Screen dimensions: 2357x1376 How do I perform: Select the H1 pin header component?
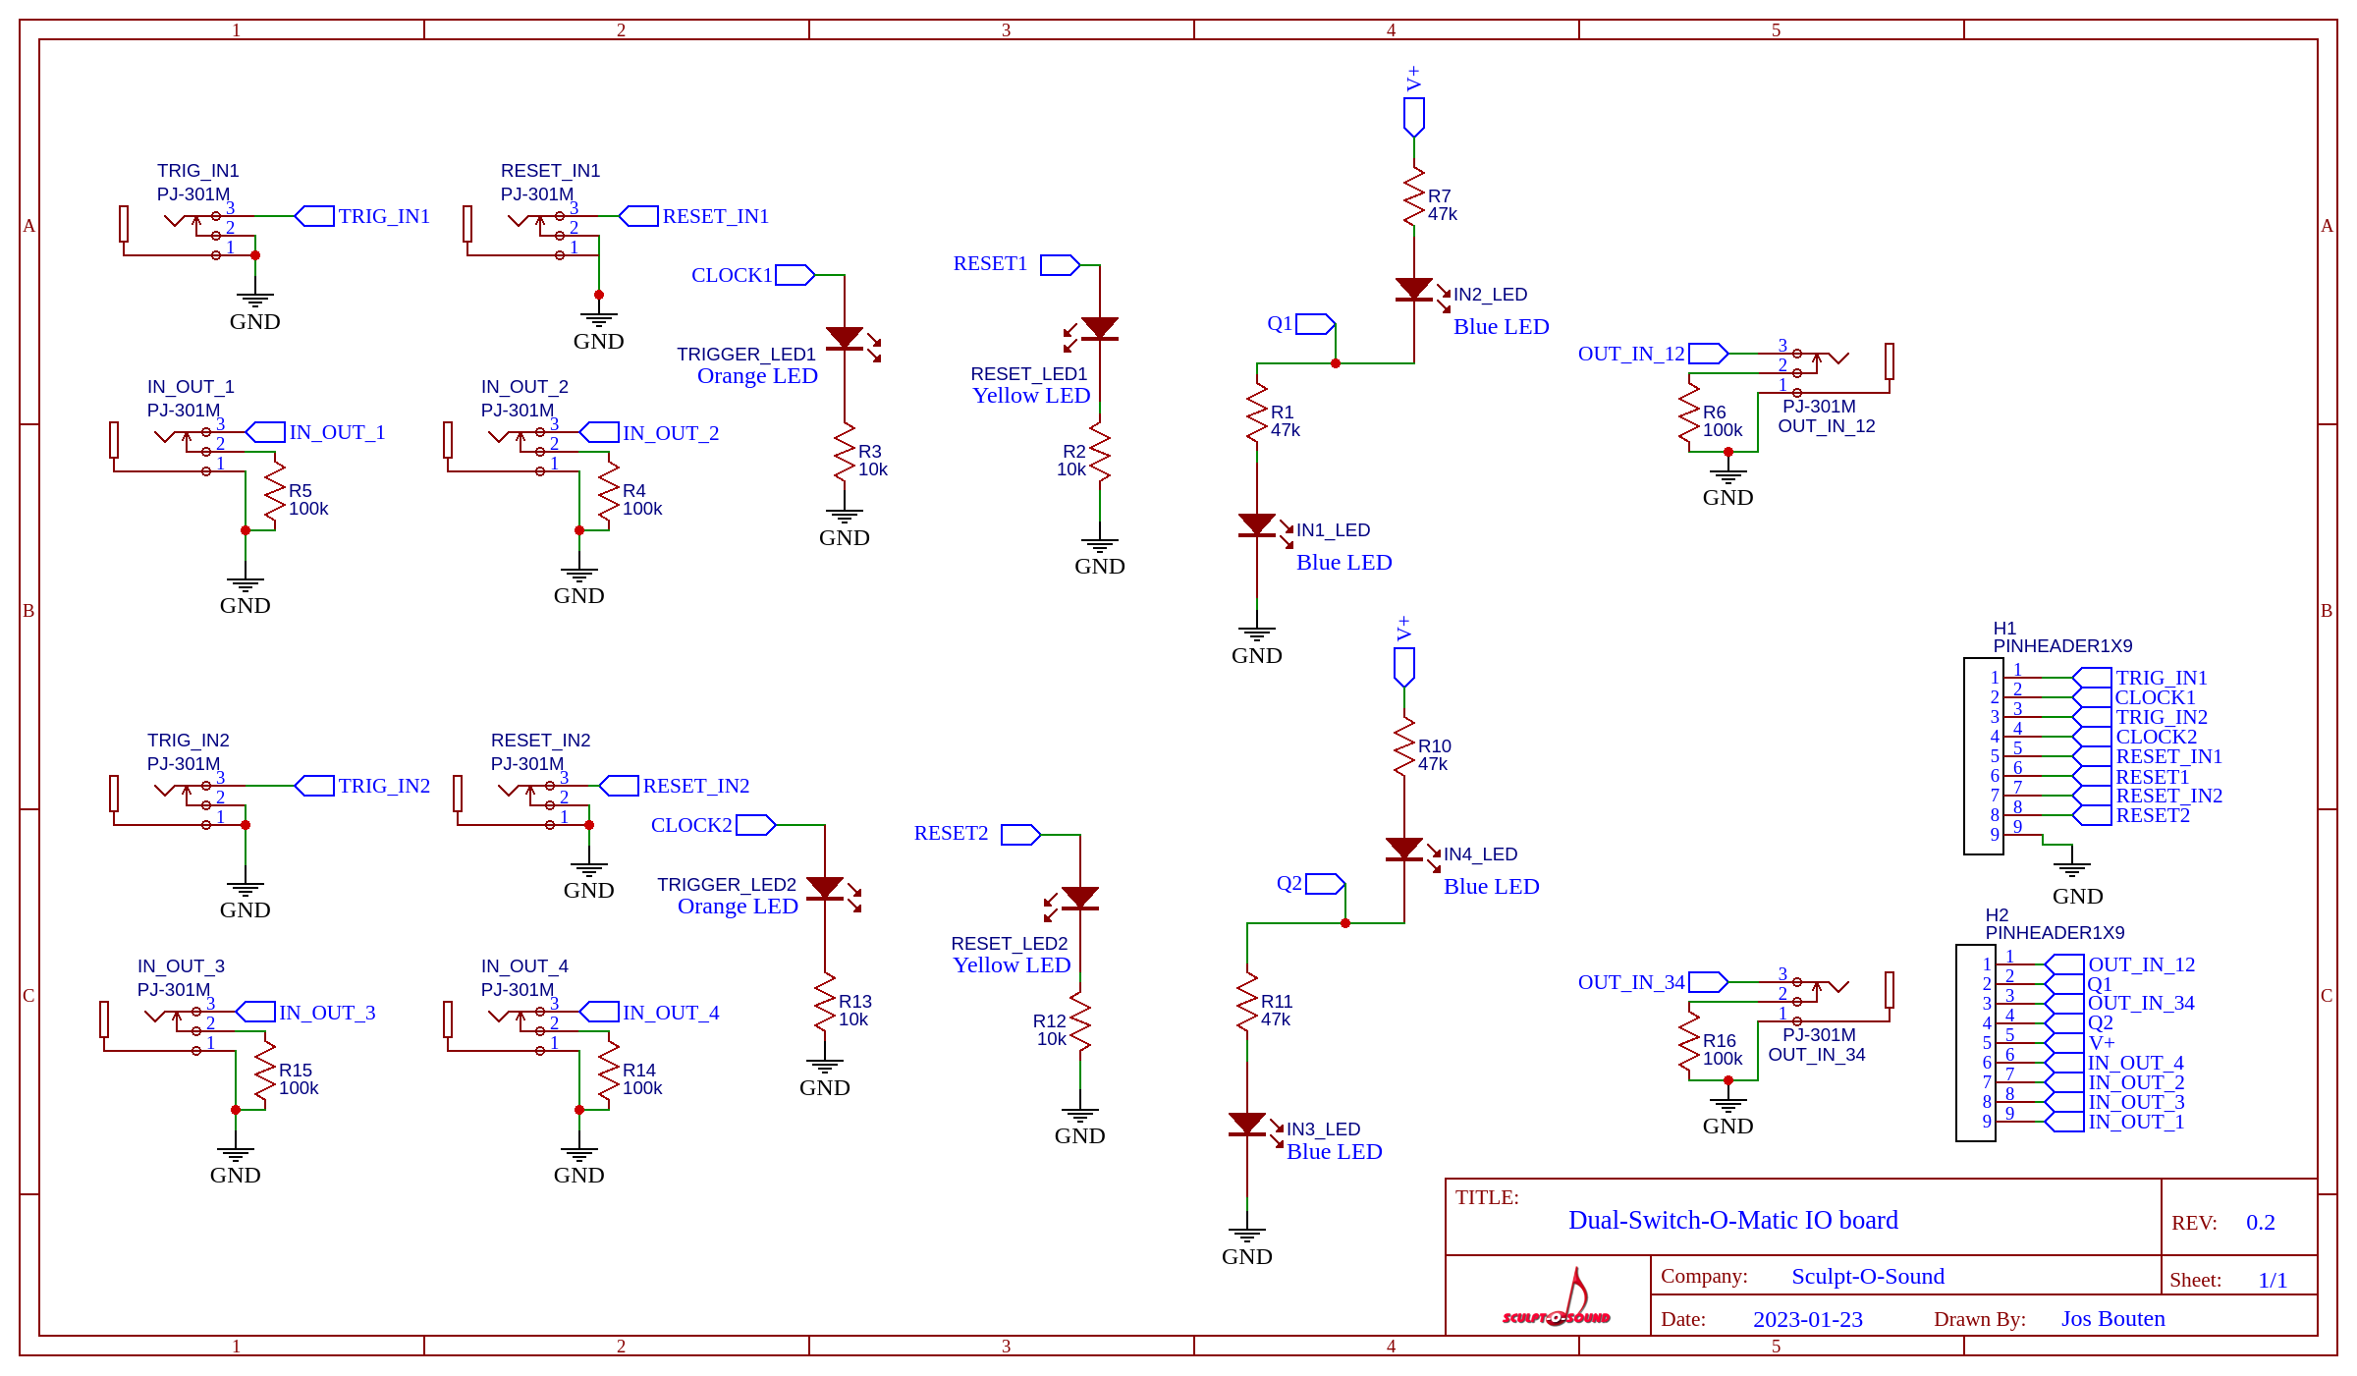tap(1983, 756)
